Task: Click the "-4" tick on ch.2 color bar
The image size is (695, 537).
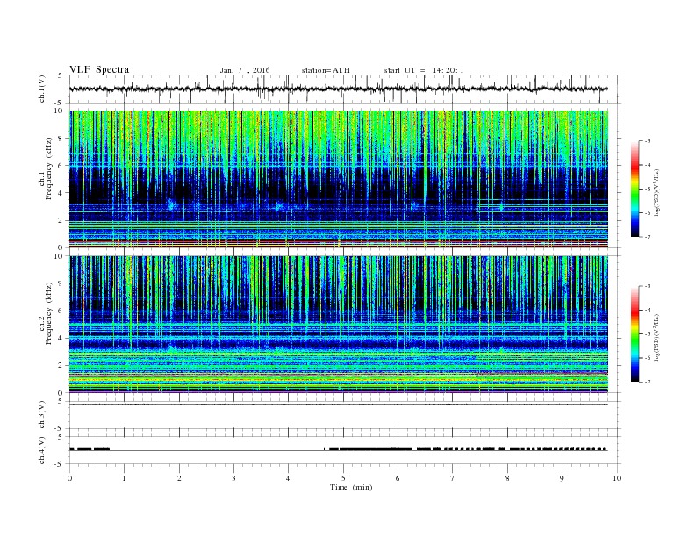Action: pyautogui.click(x=648, y=310)
